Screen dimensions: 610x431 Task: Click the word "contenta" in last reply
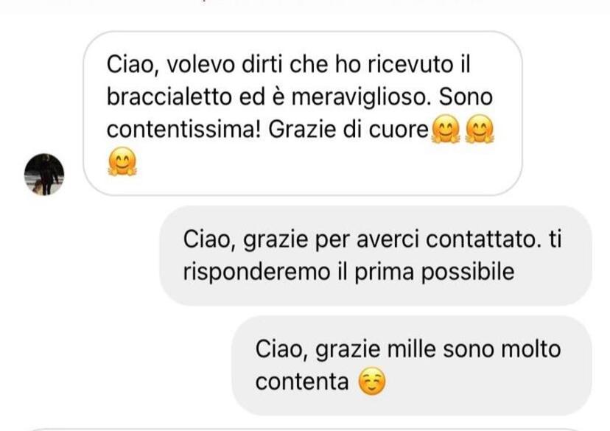pos(302,382)
